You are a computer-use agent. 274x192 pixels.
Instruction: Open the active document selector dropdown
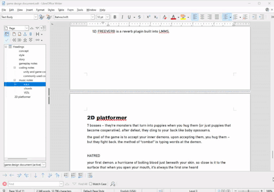[x=44, y=165]
